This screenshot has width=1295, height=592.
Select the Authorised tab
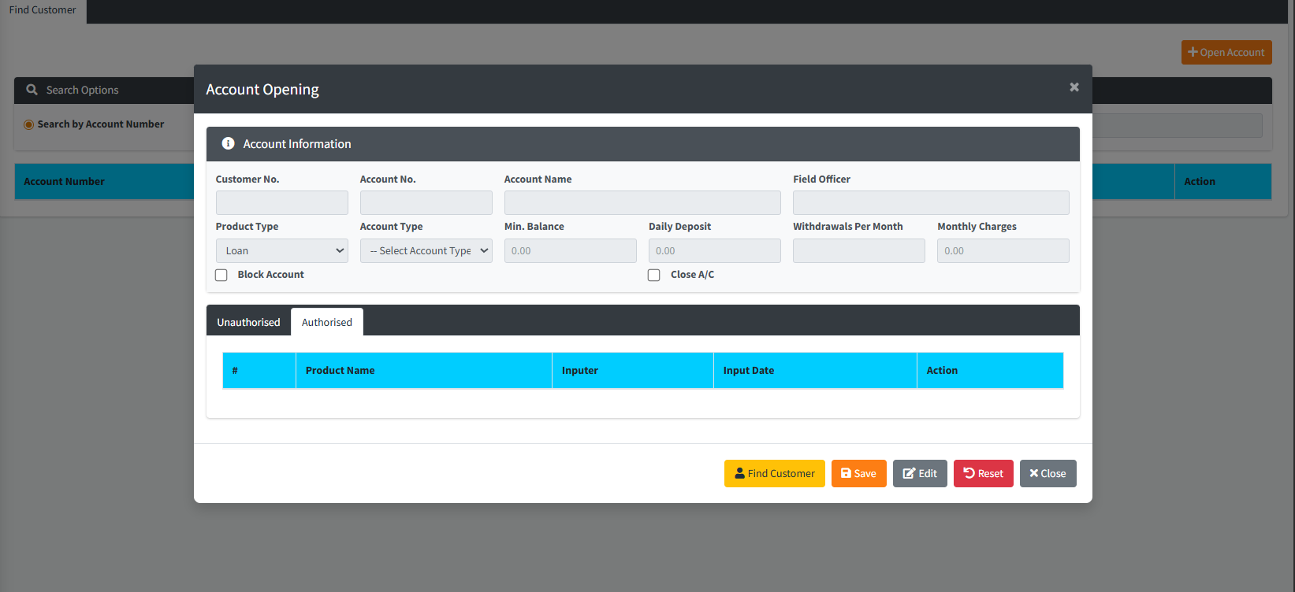tap(326, 322)
